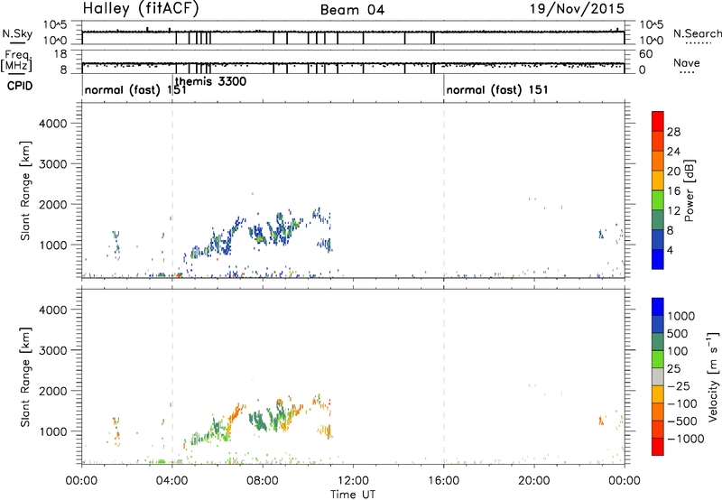Screen dimensions: 722x500
Task: Click the 'N.Search' legend label
Action: (x=698, y=33)
